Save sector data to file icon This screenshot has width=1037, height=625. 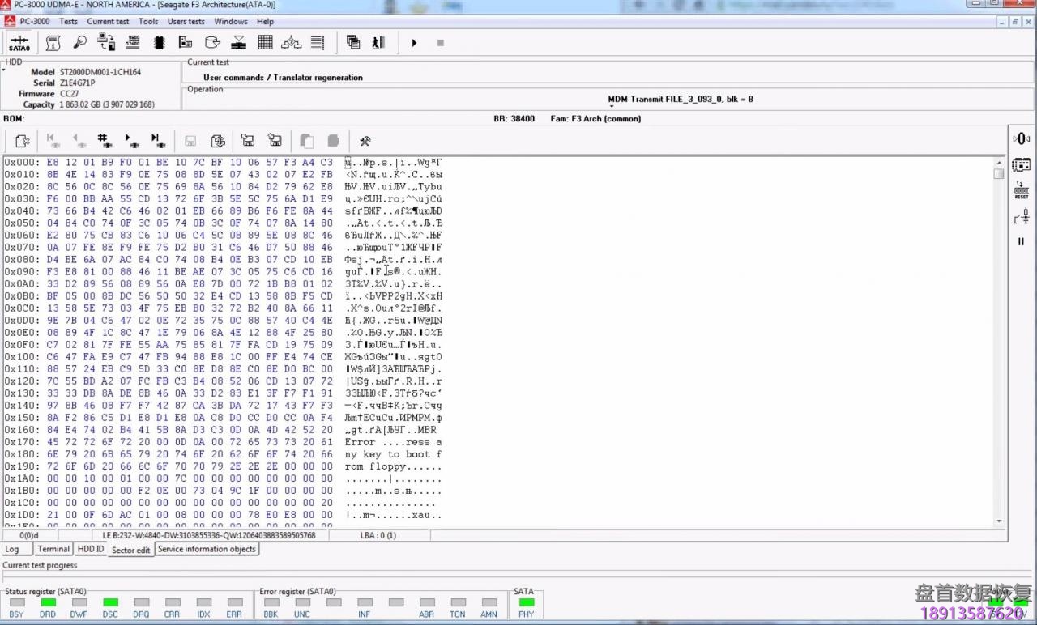248,140
